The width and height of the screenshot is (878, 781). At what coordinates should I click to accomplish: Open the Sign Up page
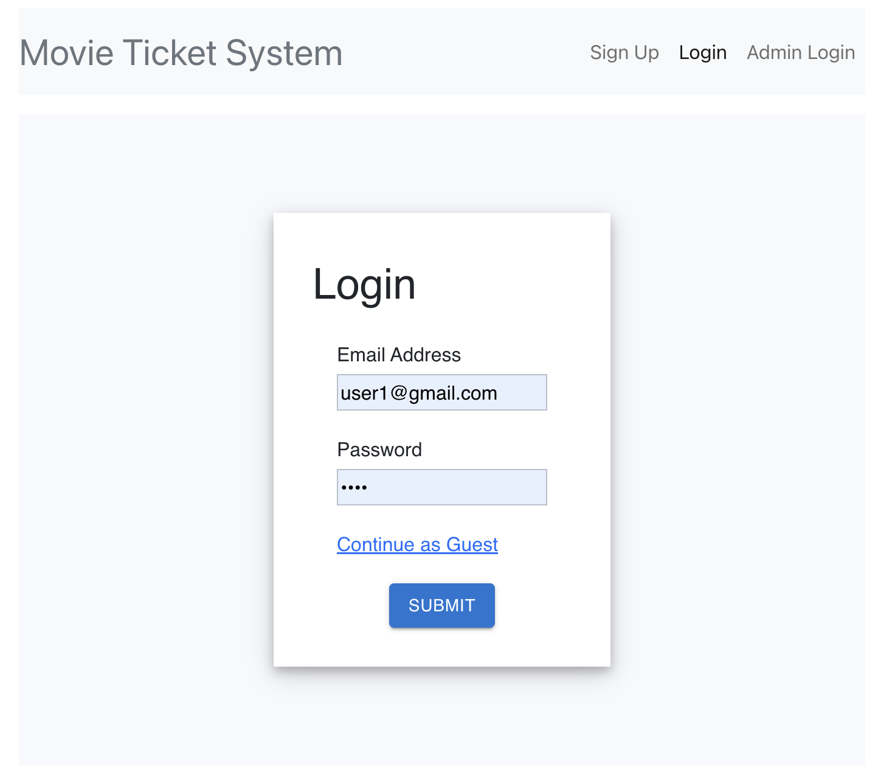coord(624,52)
